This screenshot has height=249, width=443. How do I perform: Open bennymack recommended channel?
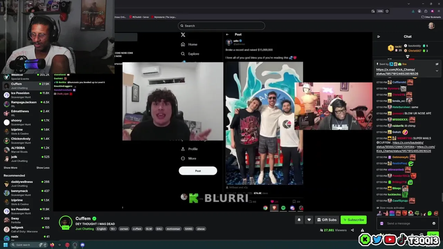coord(26,193)
